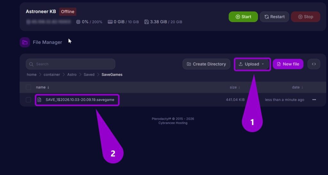Sort files by the name column

43,87
